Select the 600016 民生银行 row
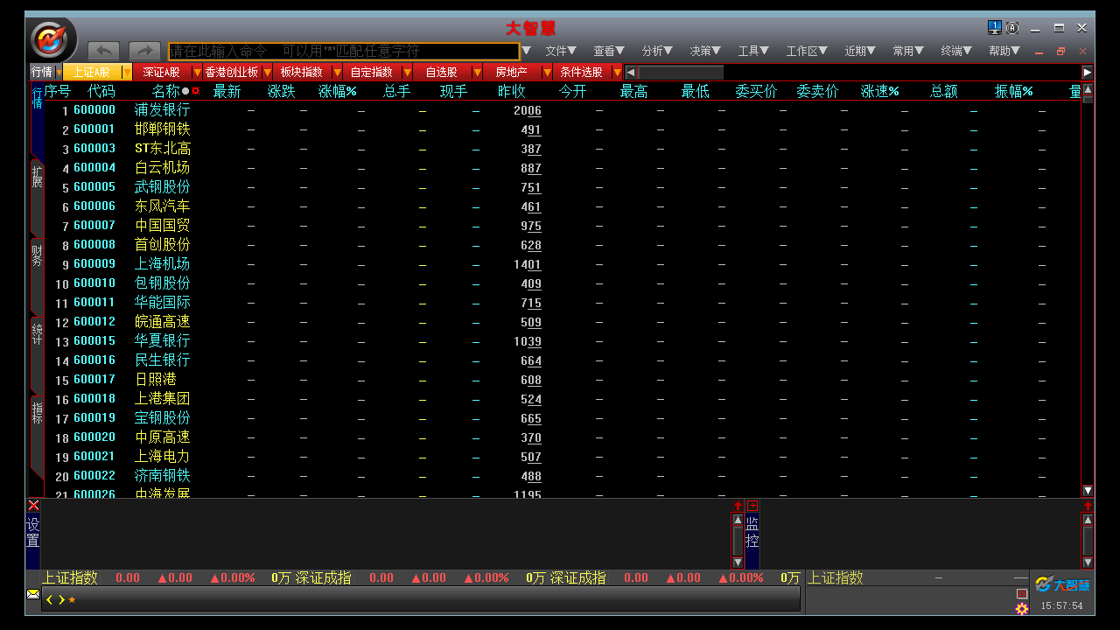Screen dimensions: 1120x630 click(563, 360)
